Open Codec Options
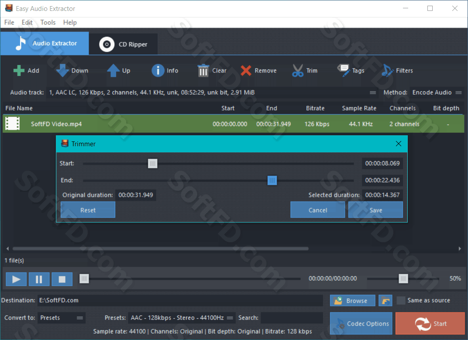 [x=361, y=323]
